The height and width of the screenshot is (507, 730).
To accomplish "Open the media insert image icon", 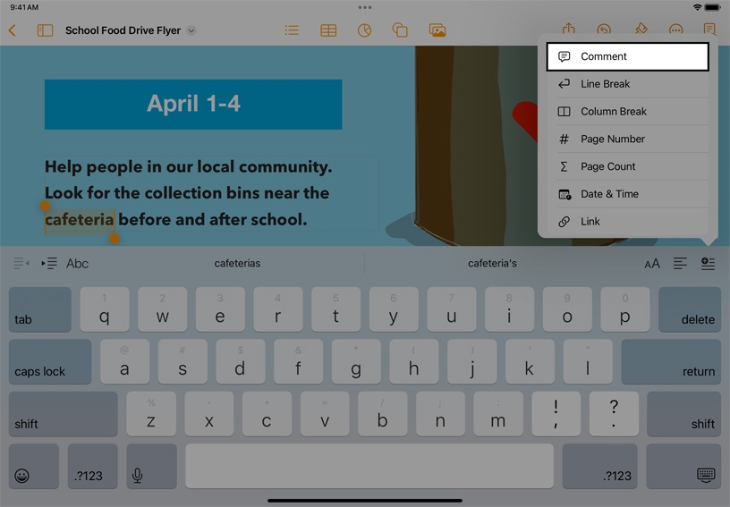I will pos(437,30).
